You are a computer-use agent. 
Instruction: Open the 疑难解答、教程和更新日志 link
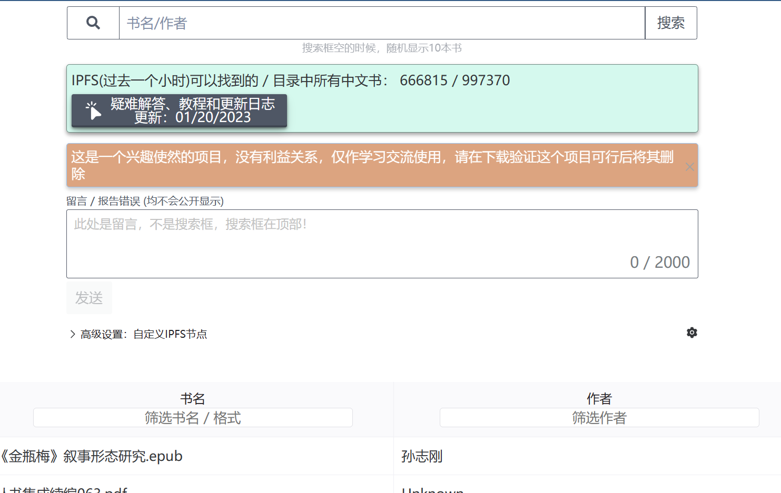click(x=192, y=104)
